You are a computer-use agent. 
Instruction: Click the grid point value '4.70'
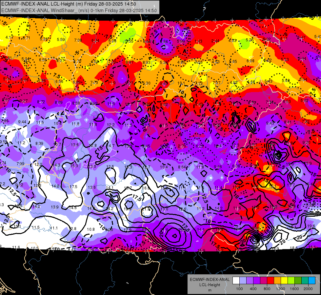[77, 61]
